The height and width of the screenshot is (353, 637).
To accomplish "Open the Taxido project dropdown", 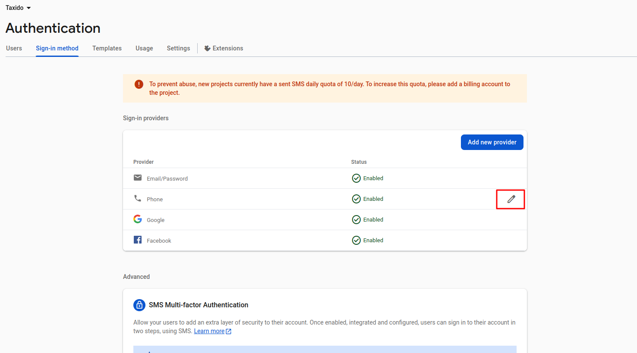I will [x=18, y=7].
